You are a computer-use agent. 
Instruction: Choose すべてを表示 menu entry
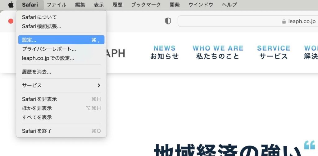tap(61, 117)
